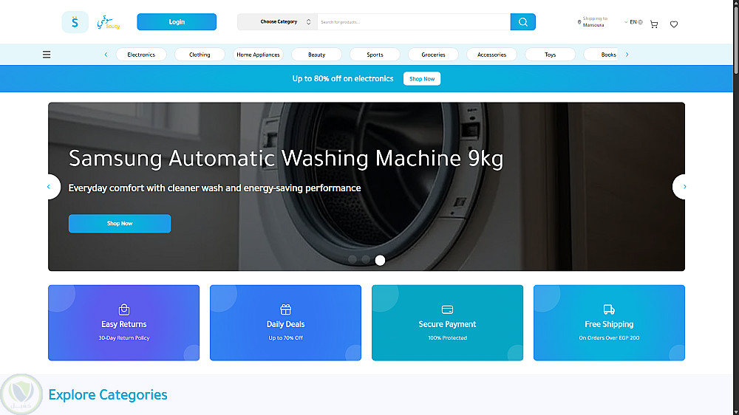Click the Login button
Screen dimensions: 739x415
177,21
